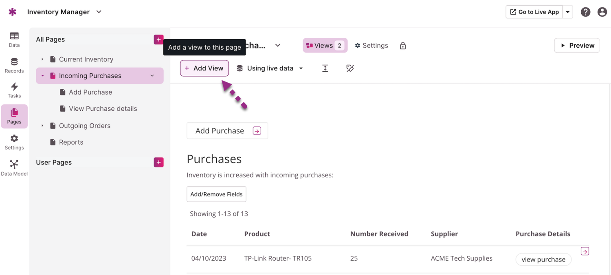Open the Records section in sidebar
Image resolution: width=611 pixels, height=275 pixels.
click(x=14, y=65)
